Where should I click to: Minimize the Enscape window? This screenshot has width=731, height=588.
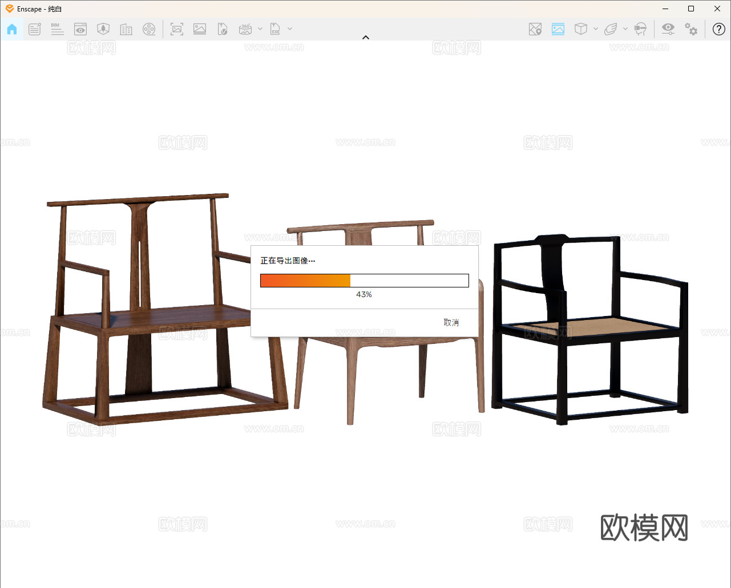(666, 9)
